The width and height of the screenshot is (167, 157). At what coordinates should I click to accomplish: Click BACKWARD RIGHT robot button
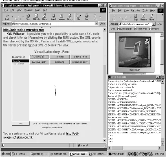[x=80, y=62]
